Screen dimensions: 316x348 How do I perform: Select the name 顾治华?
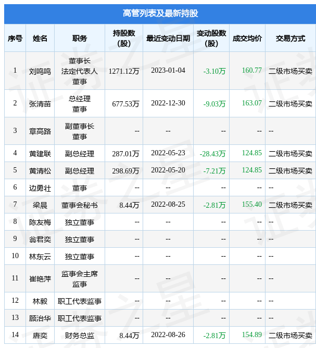(40, 318)
